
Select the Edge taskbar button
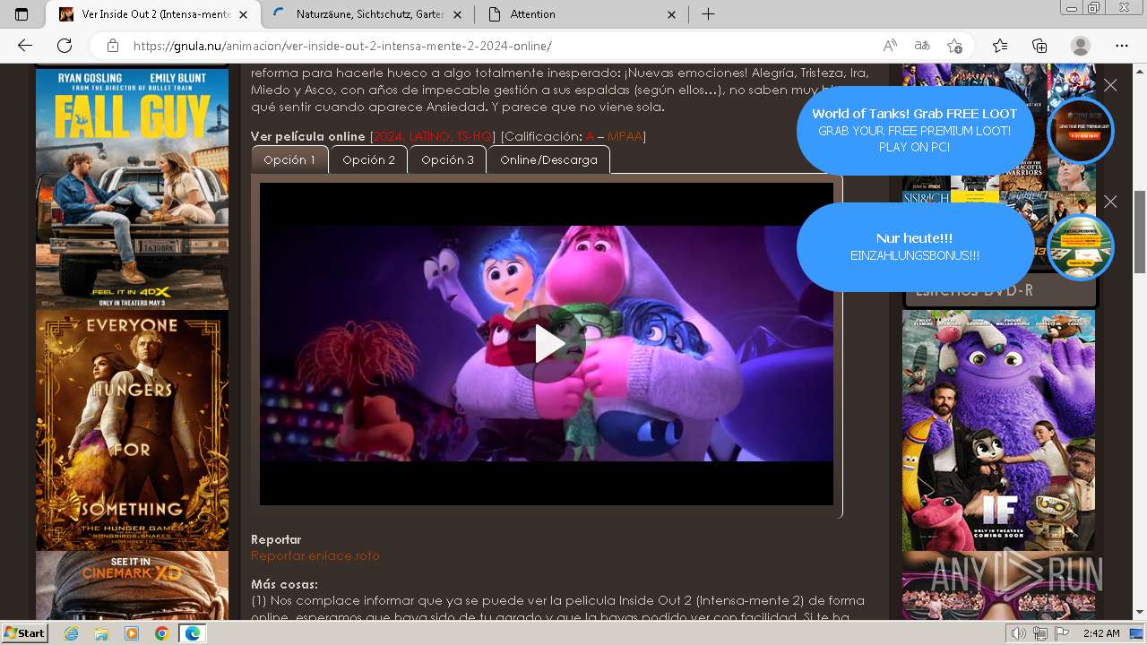click(192, 633)
